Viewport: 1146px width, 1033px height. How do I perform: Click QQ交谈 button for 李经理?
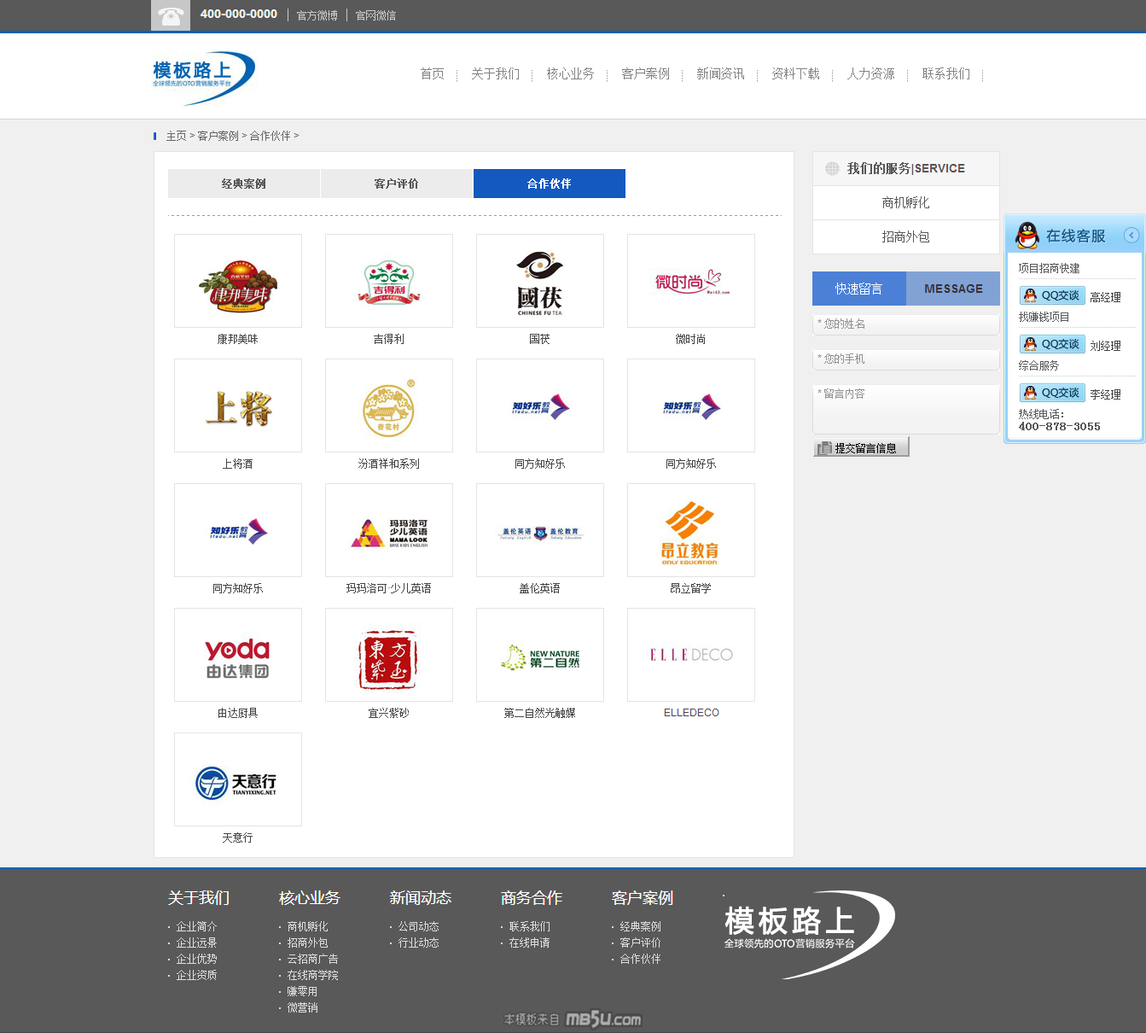tap(1052, 393)
